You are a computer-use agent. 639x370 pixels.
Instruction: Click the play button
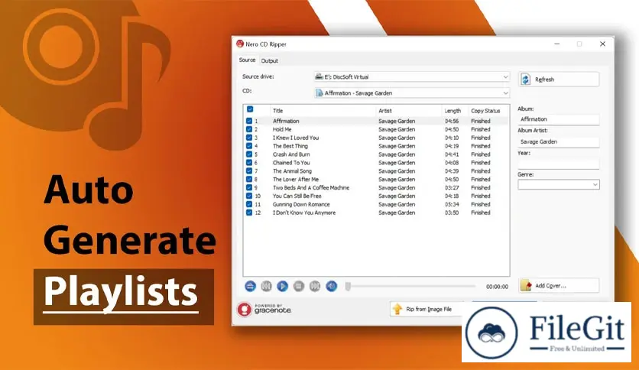click(282, 286)
